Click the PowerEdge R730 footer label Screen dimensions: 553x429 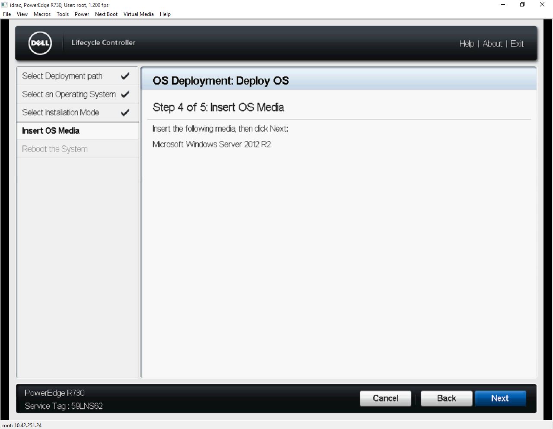point(54,393)
